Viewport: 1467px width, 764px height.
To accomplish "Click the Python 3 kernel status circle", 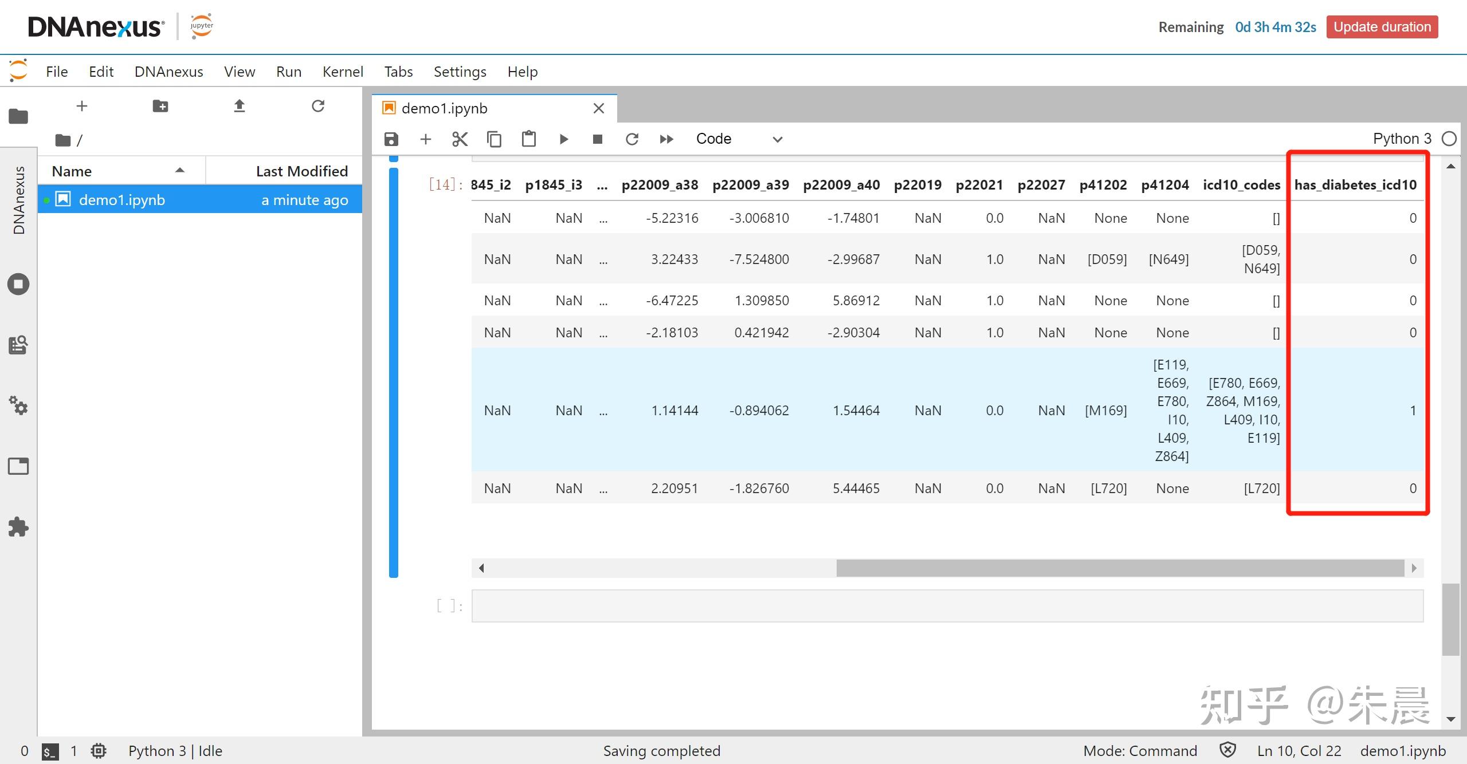I will click(x=1449, y=139).
